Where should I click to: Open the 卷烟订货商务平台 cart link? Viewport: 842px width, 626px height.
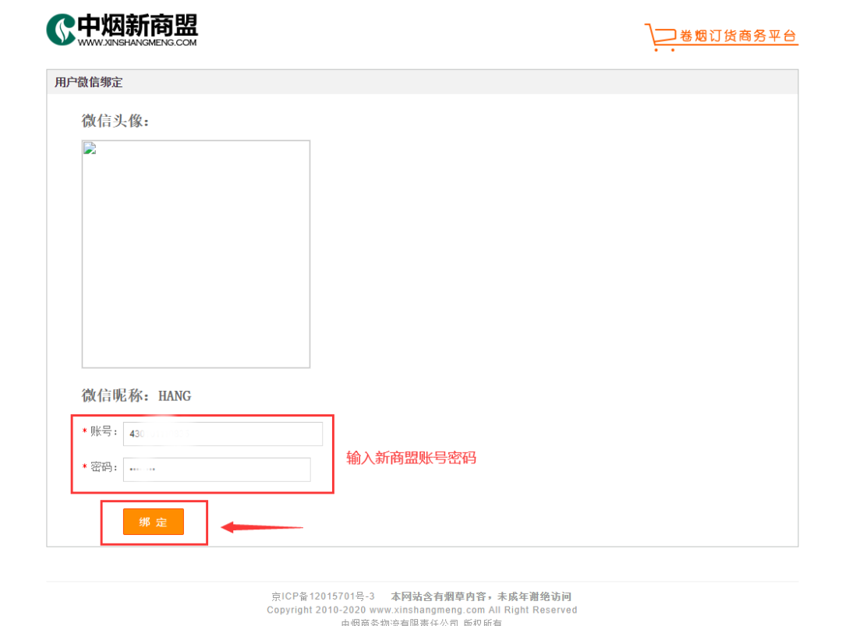[x=721, y=37]
